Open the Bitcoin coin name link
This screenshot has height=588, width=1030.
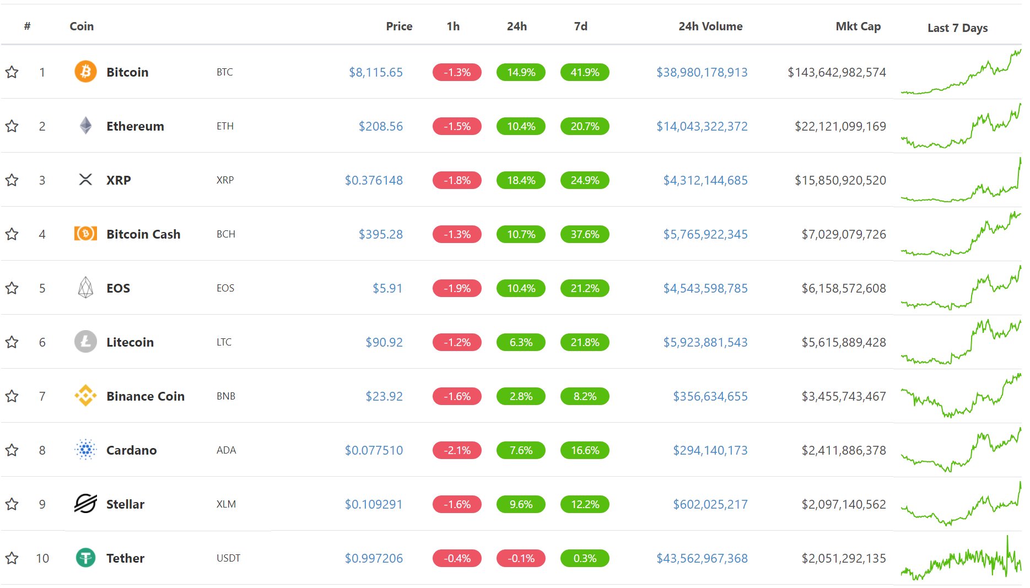click(x=127, y=72)
